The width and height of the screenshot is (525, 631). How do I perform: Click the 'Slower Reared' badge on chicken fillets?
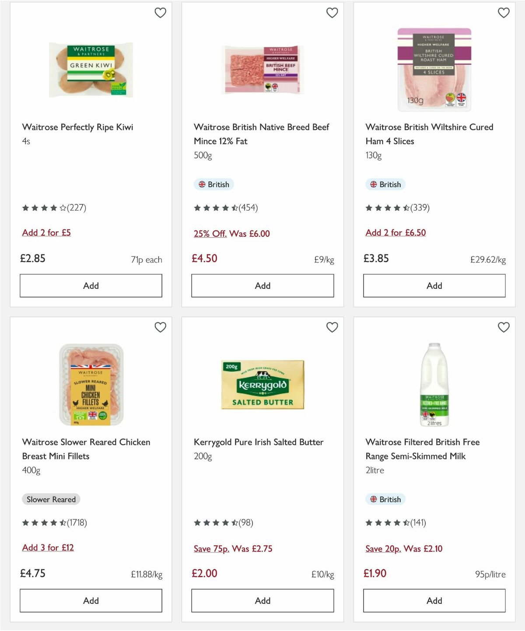pos(51,499)
